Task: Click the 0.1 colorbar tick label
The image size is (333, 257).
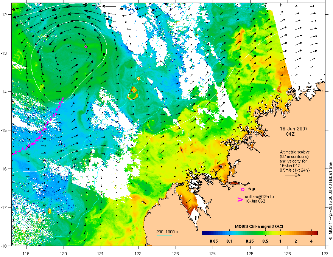Action: tap(229, 241)
